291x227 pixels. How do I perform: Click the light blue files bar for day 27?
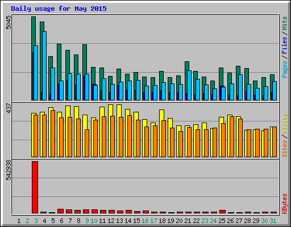click(240, 87)
